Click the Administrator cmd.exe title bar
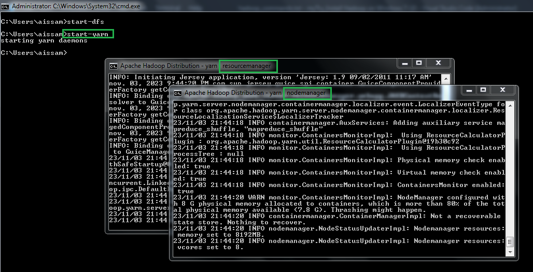The height and width of the screenshot is (272, 533). [266, 6]
